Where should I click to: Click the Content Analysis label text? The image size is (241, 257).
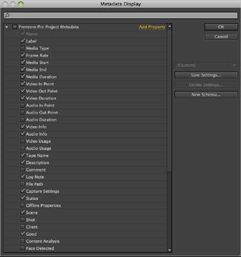coord(43,241)
